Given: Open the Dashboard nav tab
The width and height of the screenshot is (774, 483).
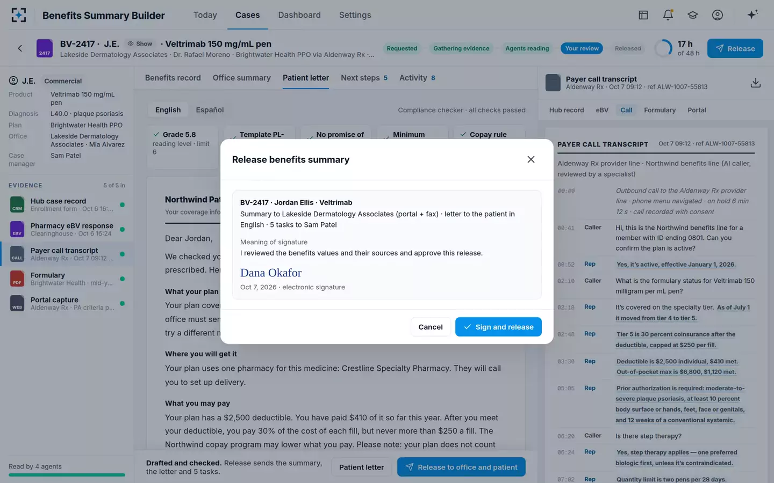Looking at the screenshot, I should point(299,15).
